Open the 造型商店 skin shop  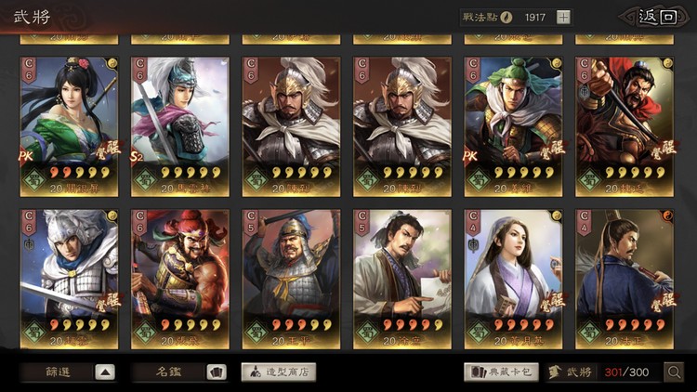279,372
